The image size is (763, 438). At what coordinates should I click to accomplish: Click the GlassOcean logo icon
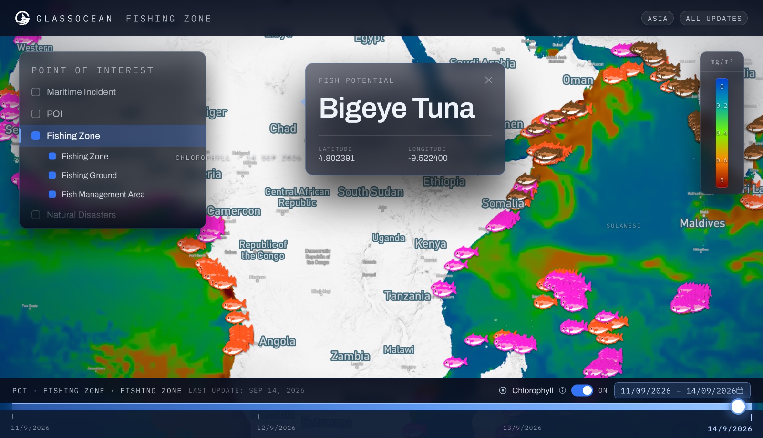tap(22, 18)
